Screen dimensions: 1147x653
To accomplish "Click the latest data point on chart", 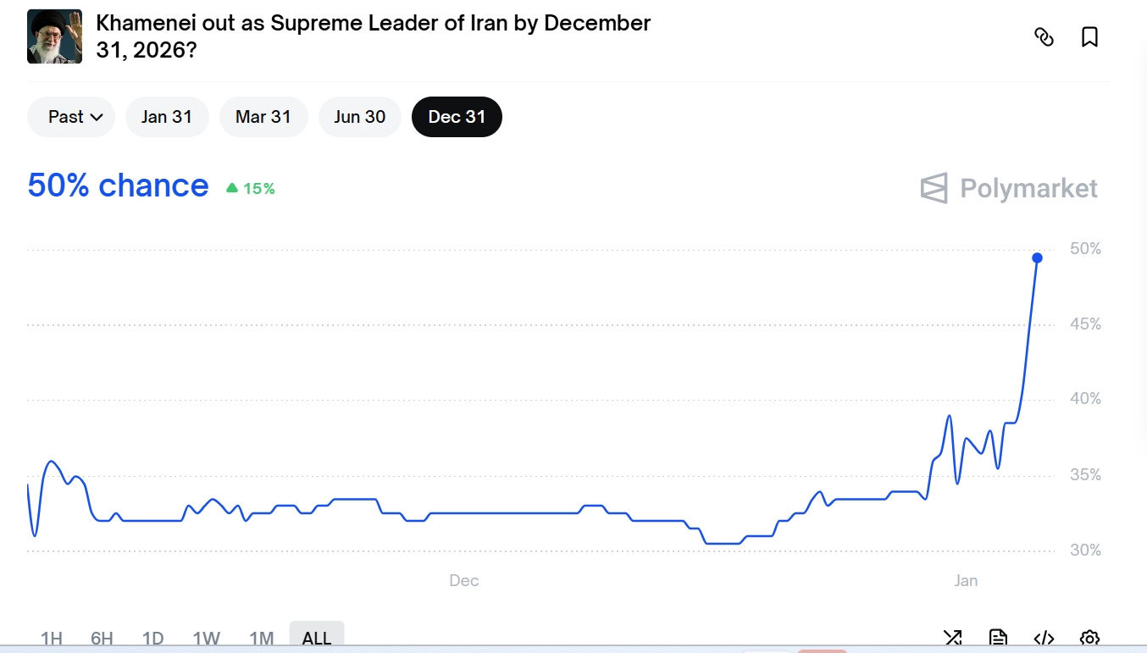I will 1037,257.
